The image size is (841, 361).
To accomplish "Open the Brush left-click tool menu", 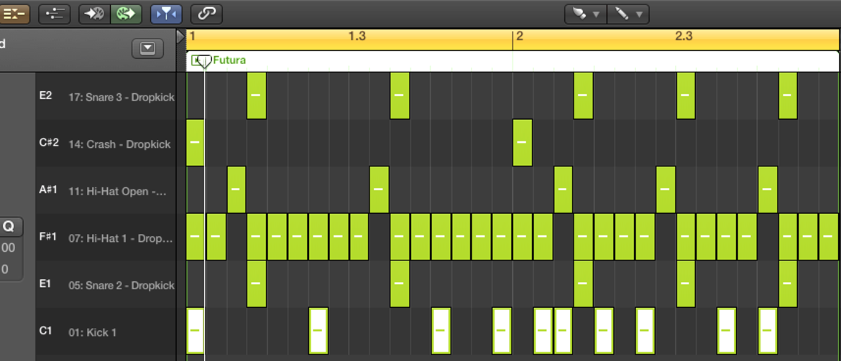I will [586, 14].
